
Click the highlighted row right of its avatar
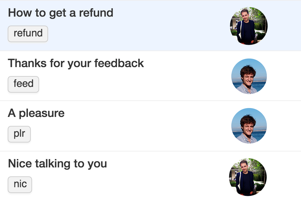[284, 26]
